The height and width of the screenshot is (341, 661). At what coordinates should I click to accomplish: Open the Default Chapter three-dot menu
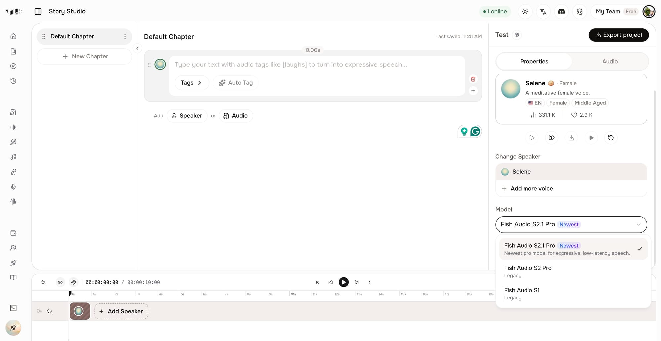125,37
